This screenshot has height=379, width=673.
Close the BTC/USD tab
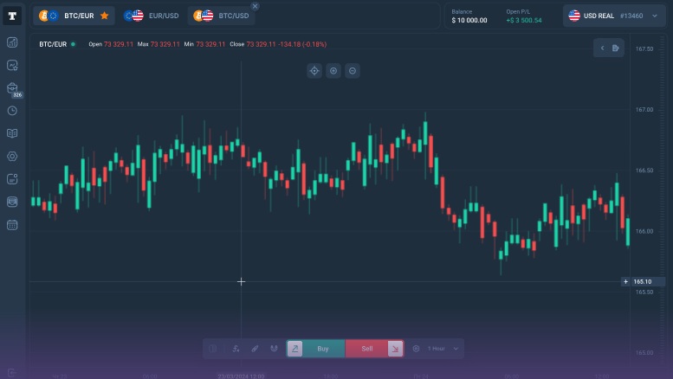[255, 6]
